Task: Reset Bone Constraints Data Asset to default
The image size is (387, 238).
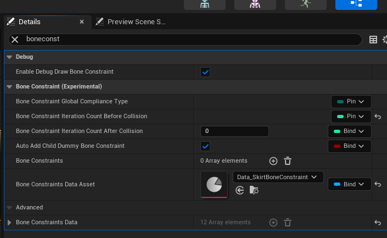Action: tap(378, 184)
